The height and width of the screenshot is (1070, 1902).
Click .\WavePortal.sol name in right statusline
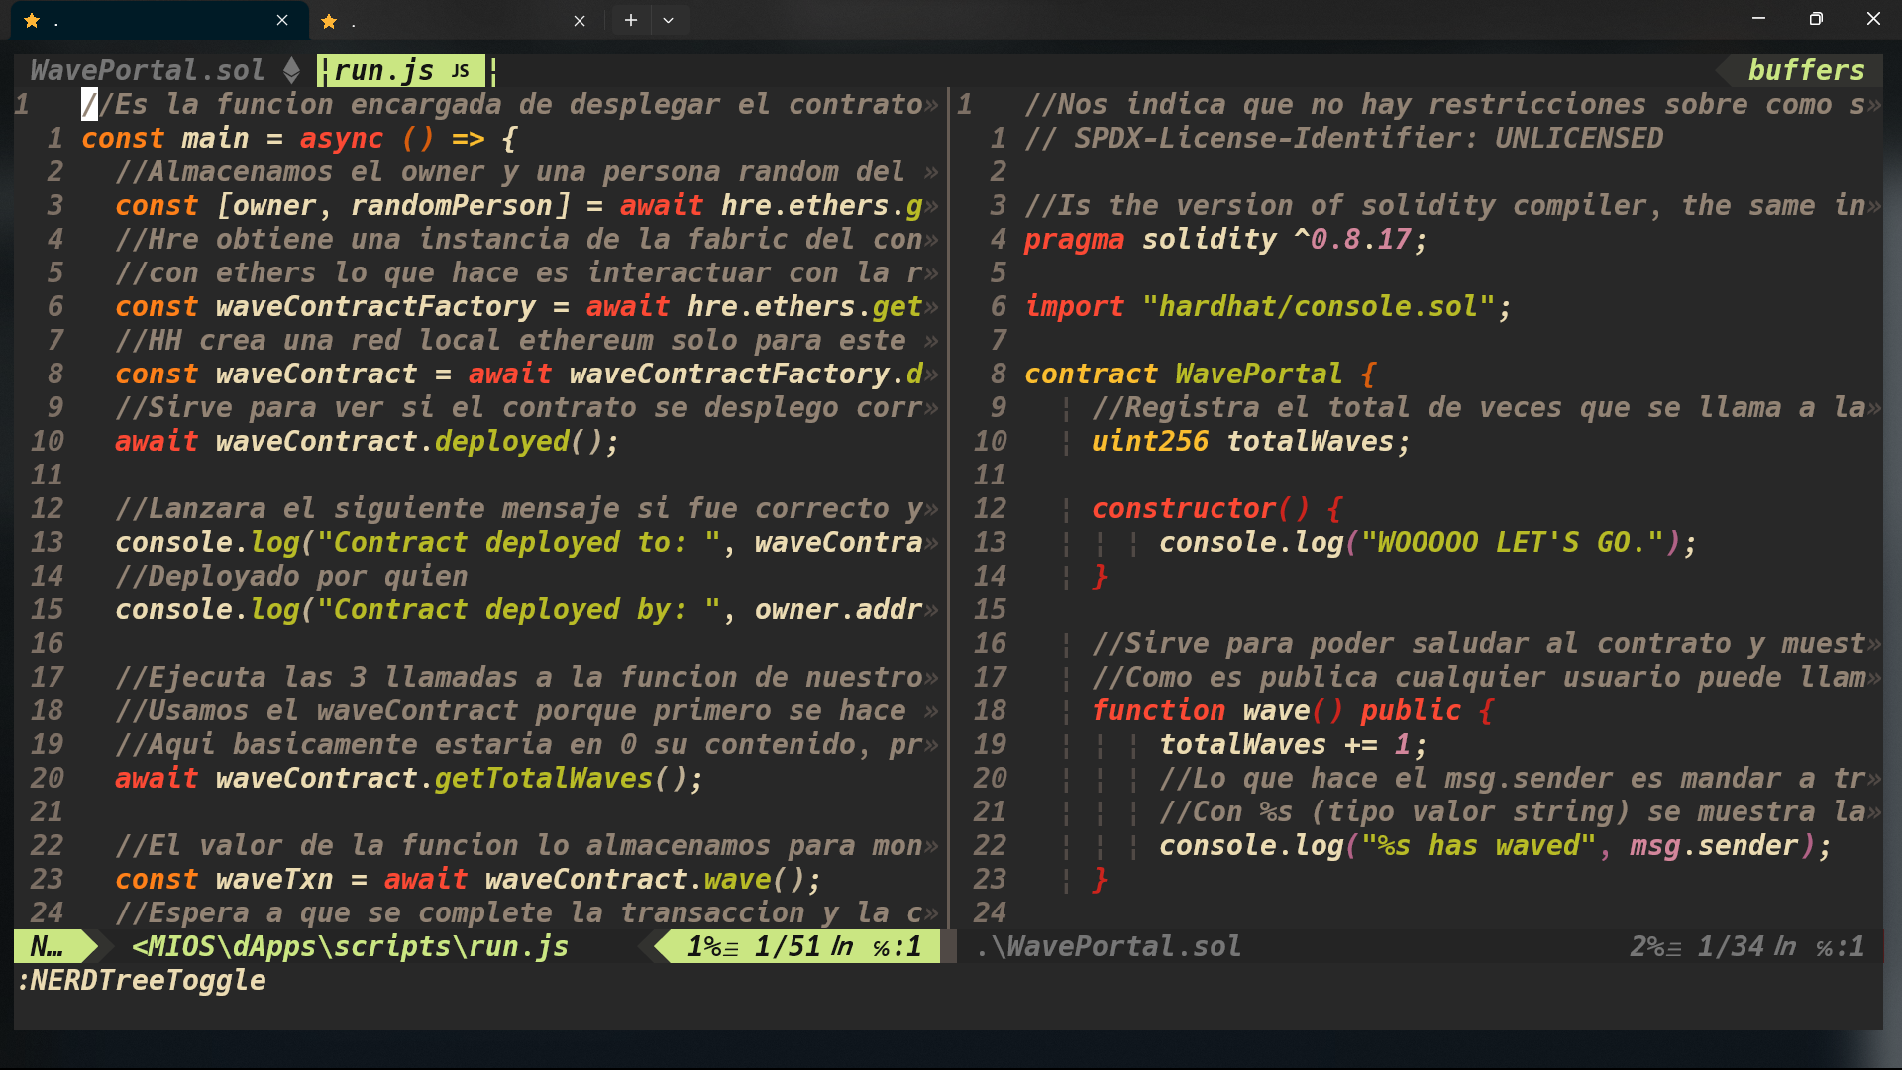point(1109,946)
